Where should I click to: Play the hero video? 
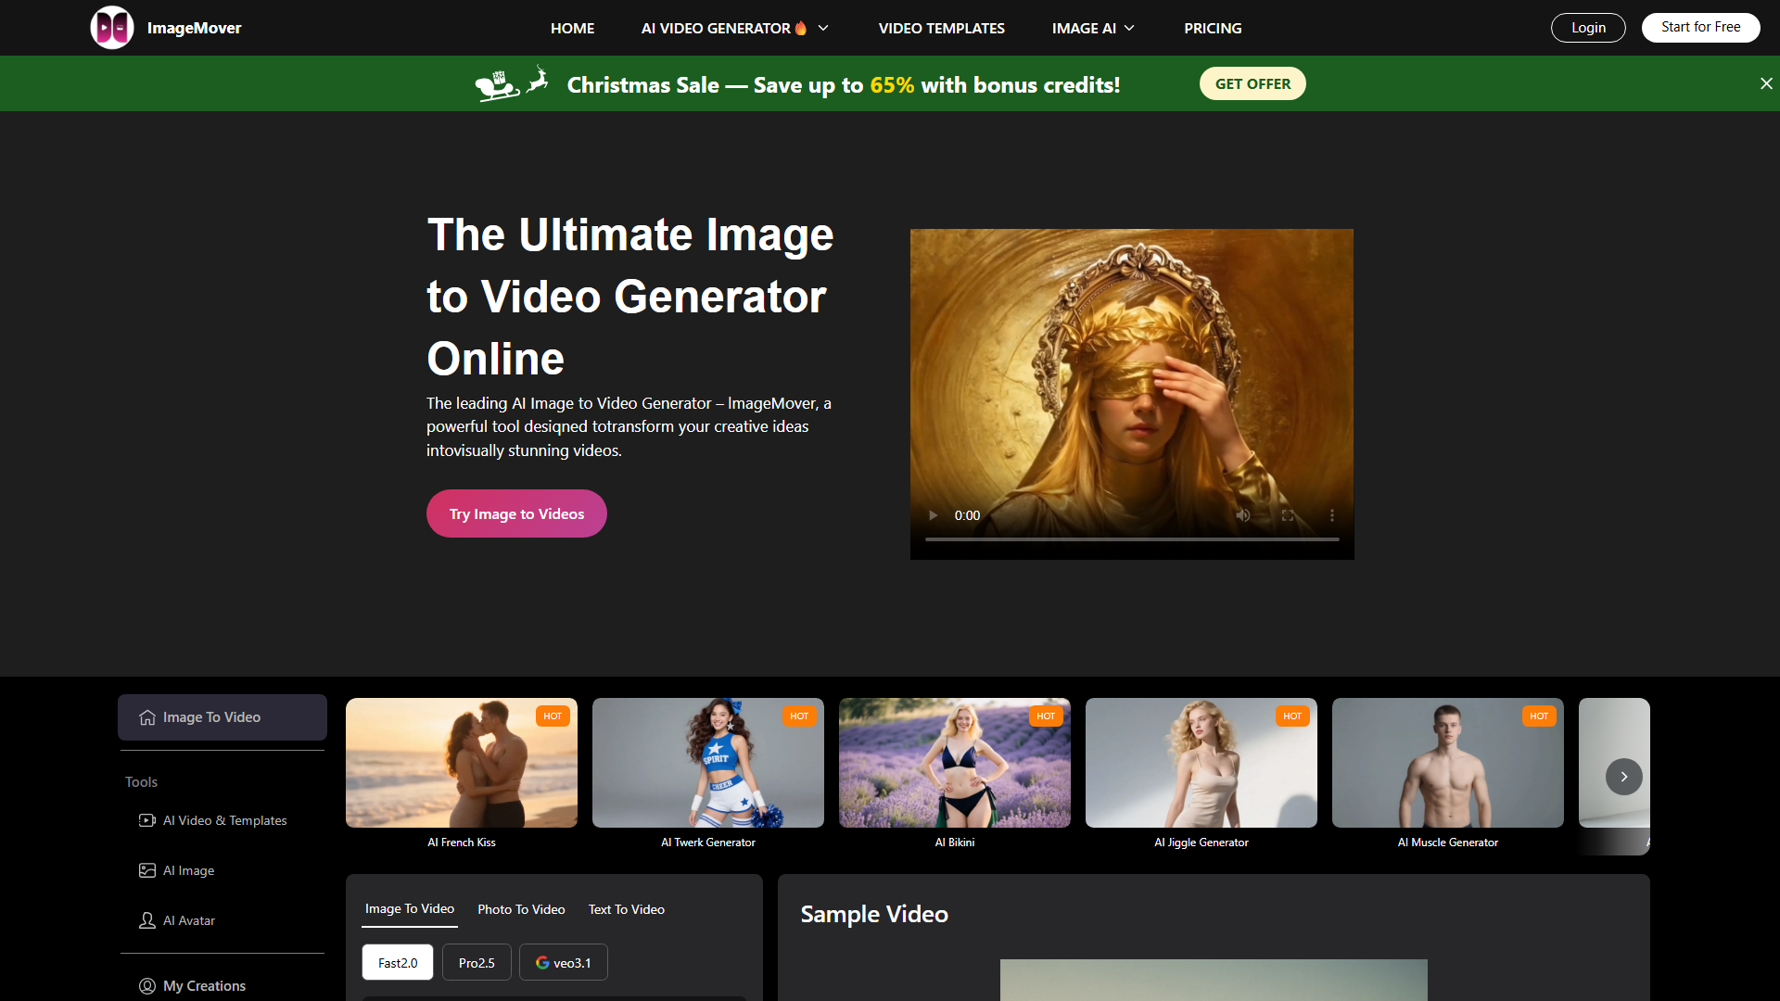tap(932, 515)
